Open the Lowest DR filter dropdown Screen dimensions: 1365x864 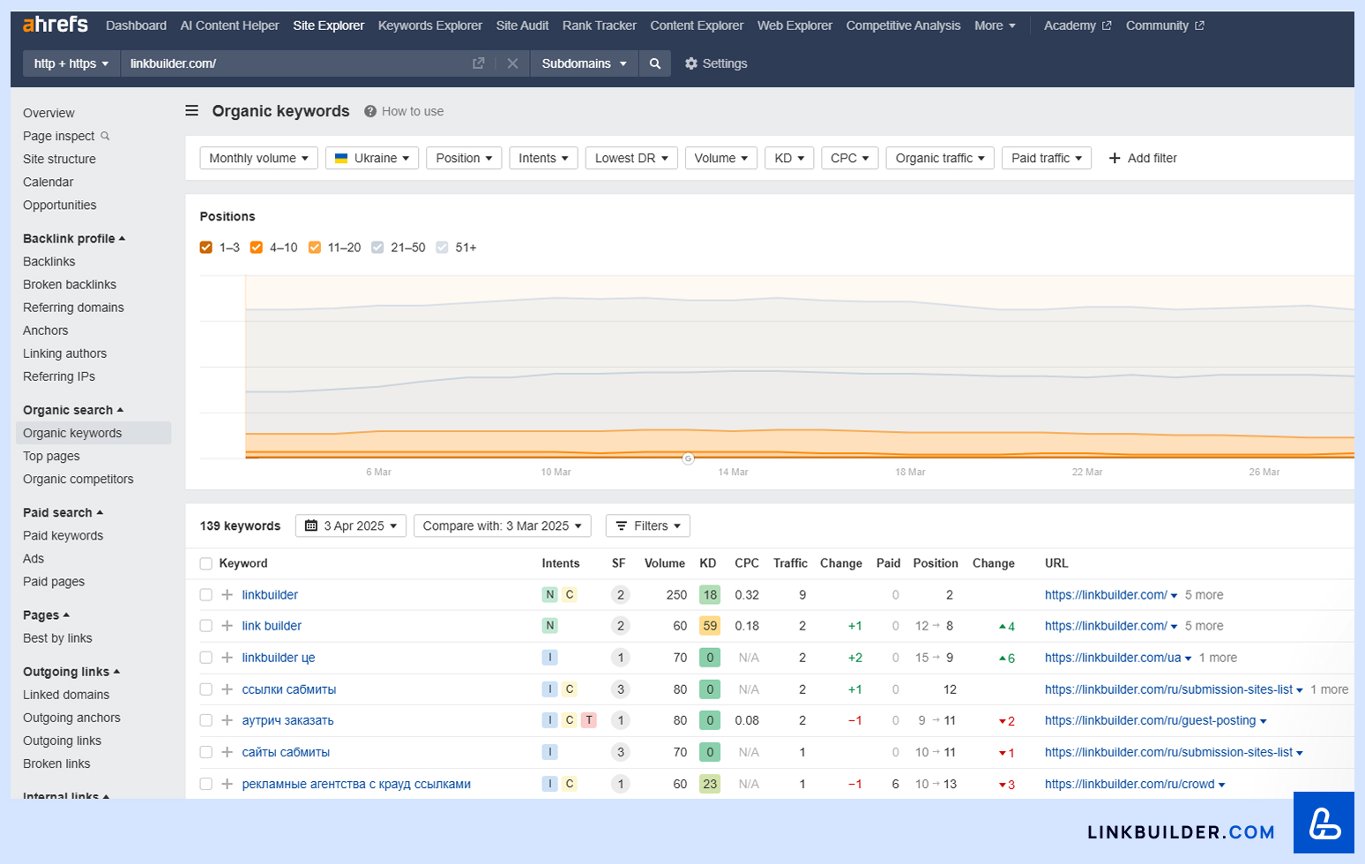[x=631, y=158]
